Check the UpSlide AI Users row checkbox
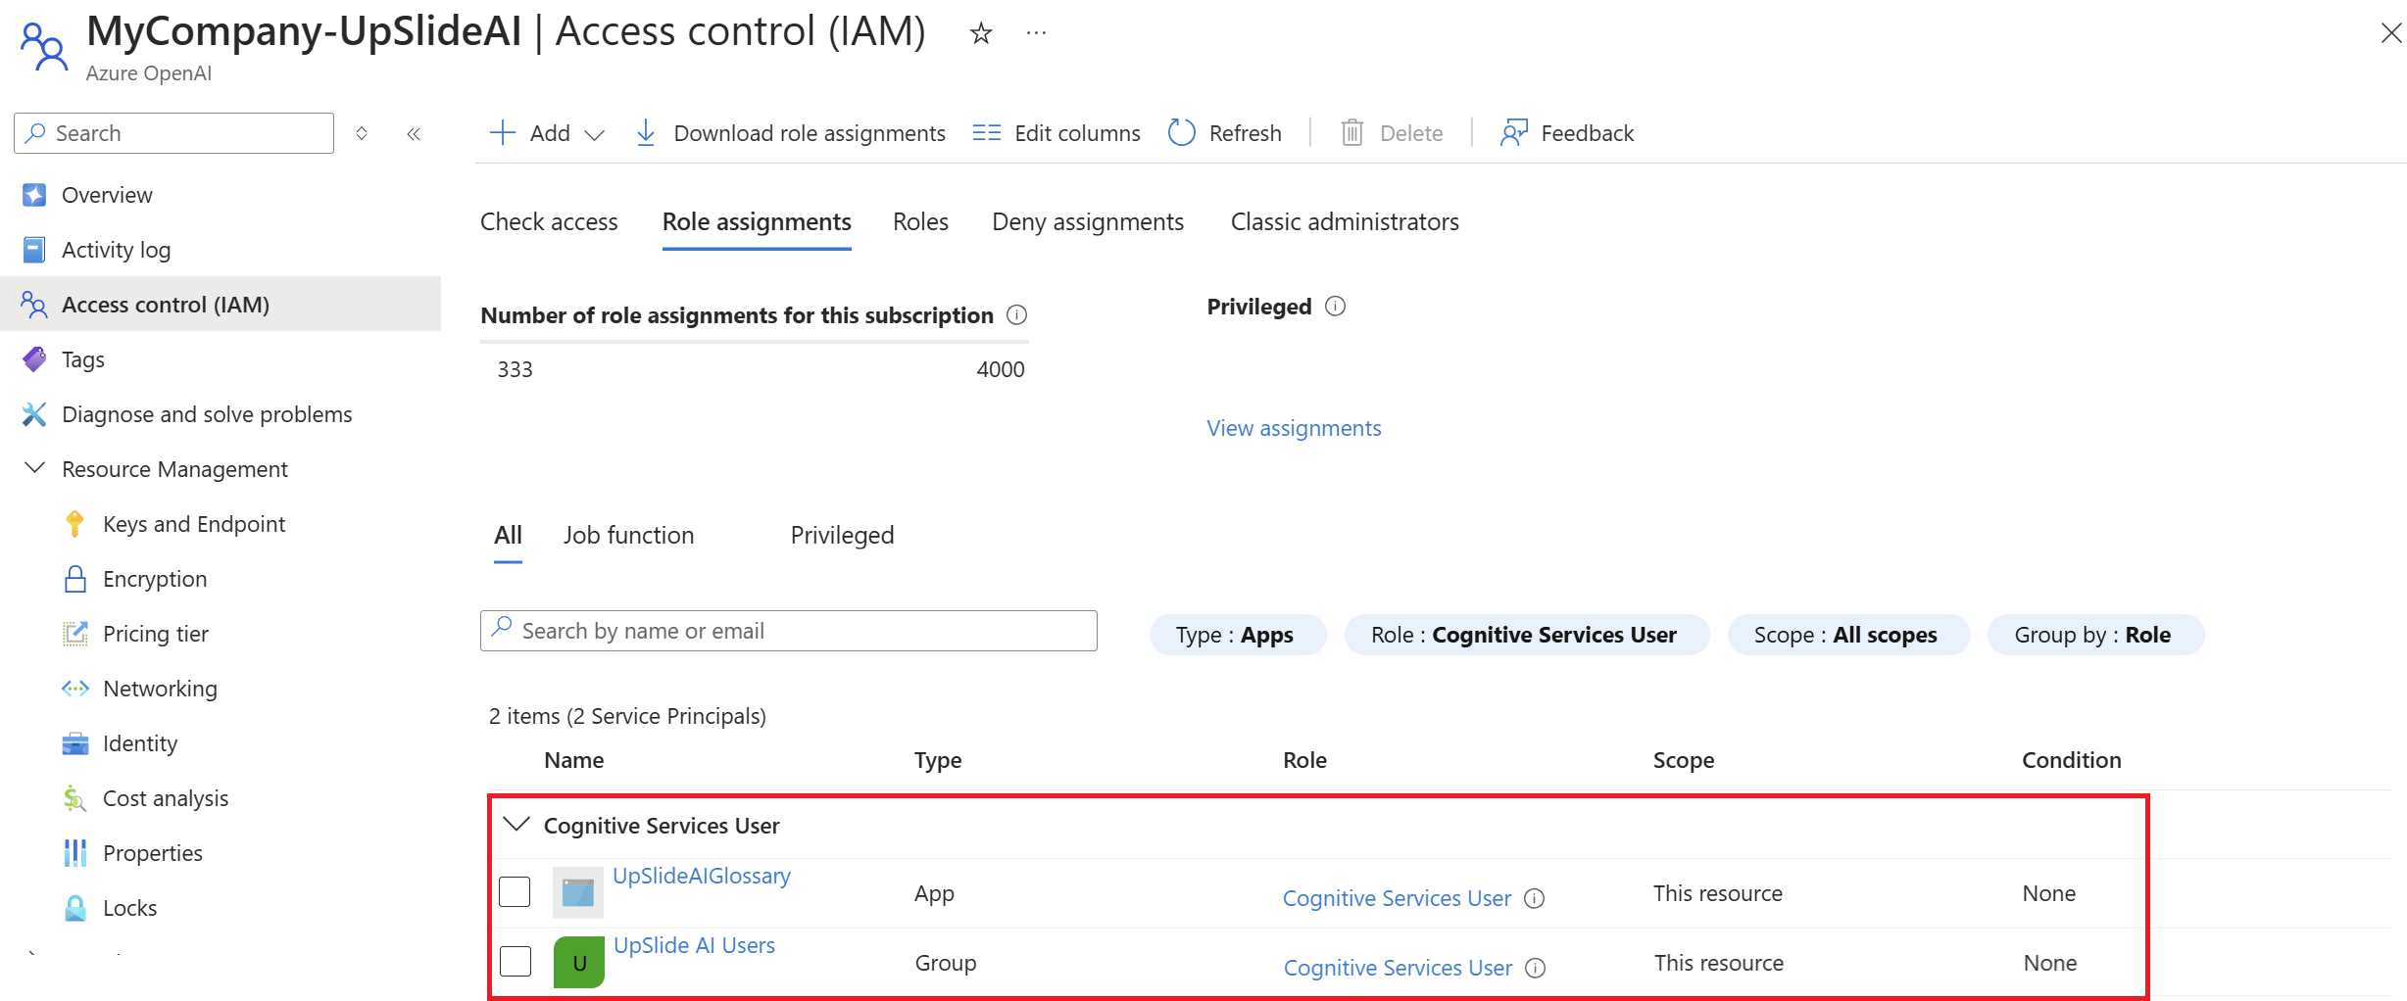2407x1001 pixels. point(516,962)
